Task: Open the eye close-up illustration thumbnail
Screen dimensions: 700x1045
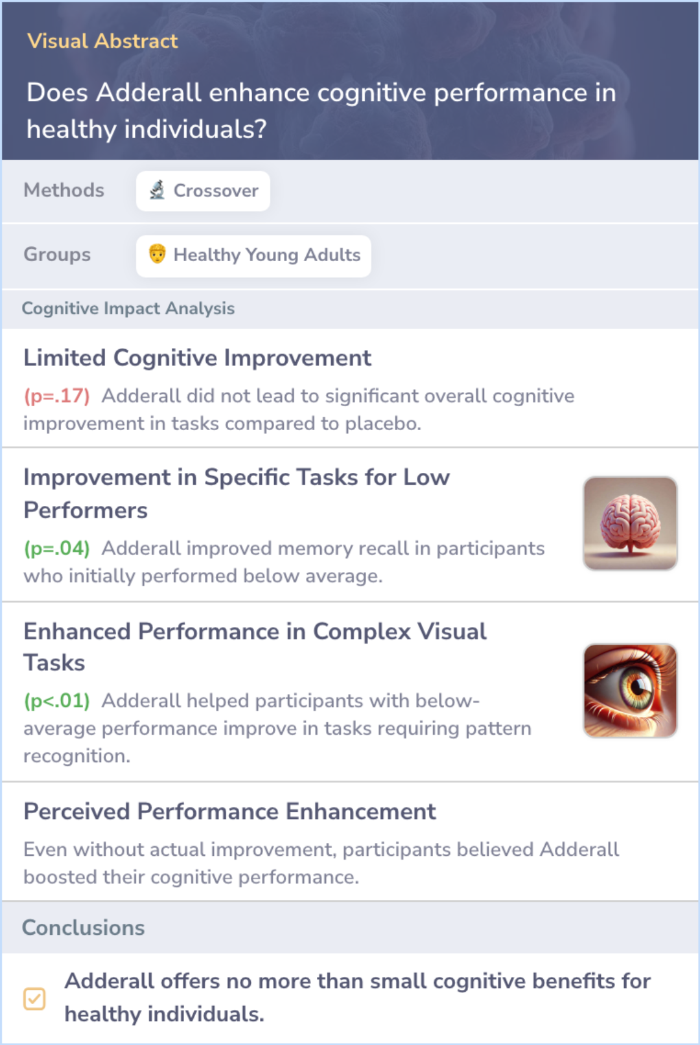Action: click(x=630, y=691)
